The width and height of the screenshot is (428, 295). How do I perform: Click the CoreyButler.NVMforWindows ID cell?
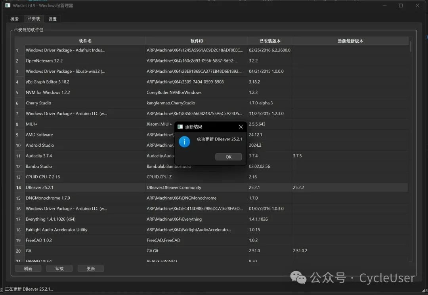(197, 93)
